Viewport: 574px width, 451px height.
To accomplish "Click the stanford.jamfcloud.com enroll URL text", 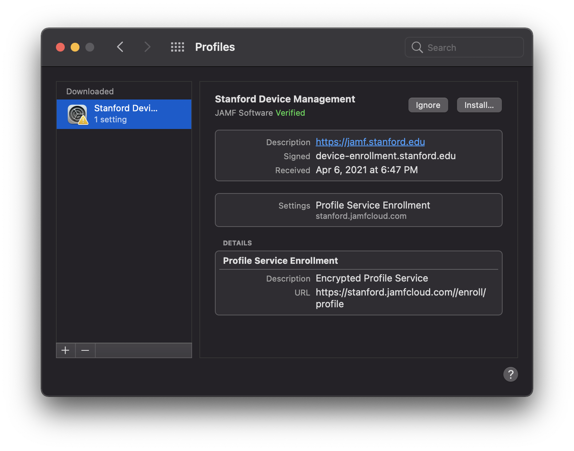I will [x=400, y=293].
